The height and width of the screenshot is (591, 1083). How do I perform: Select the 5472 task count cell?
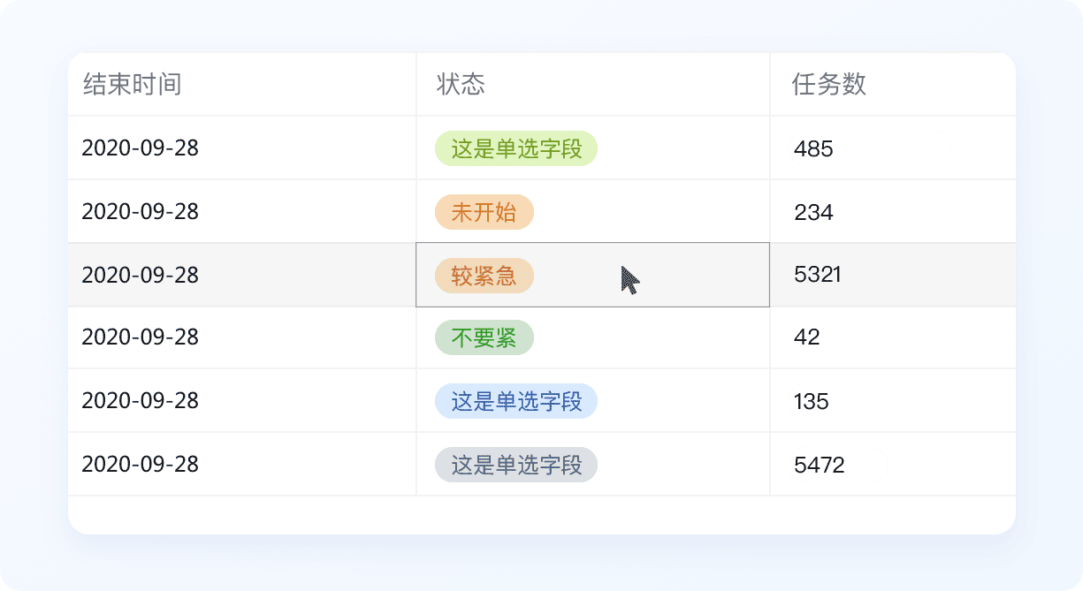click(820, 465)
